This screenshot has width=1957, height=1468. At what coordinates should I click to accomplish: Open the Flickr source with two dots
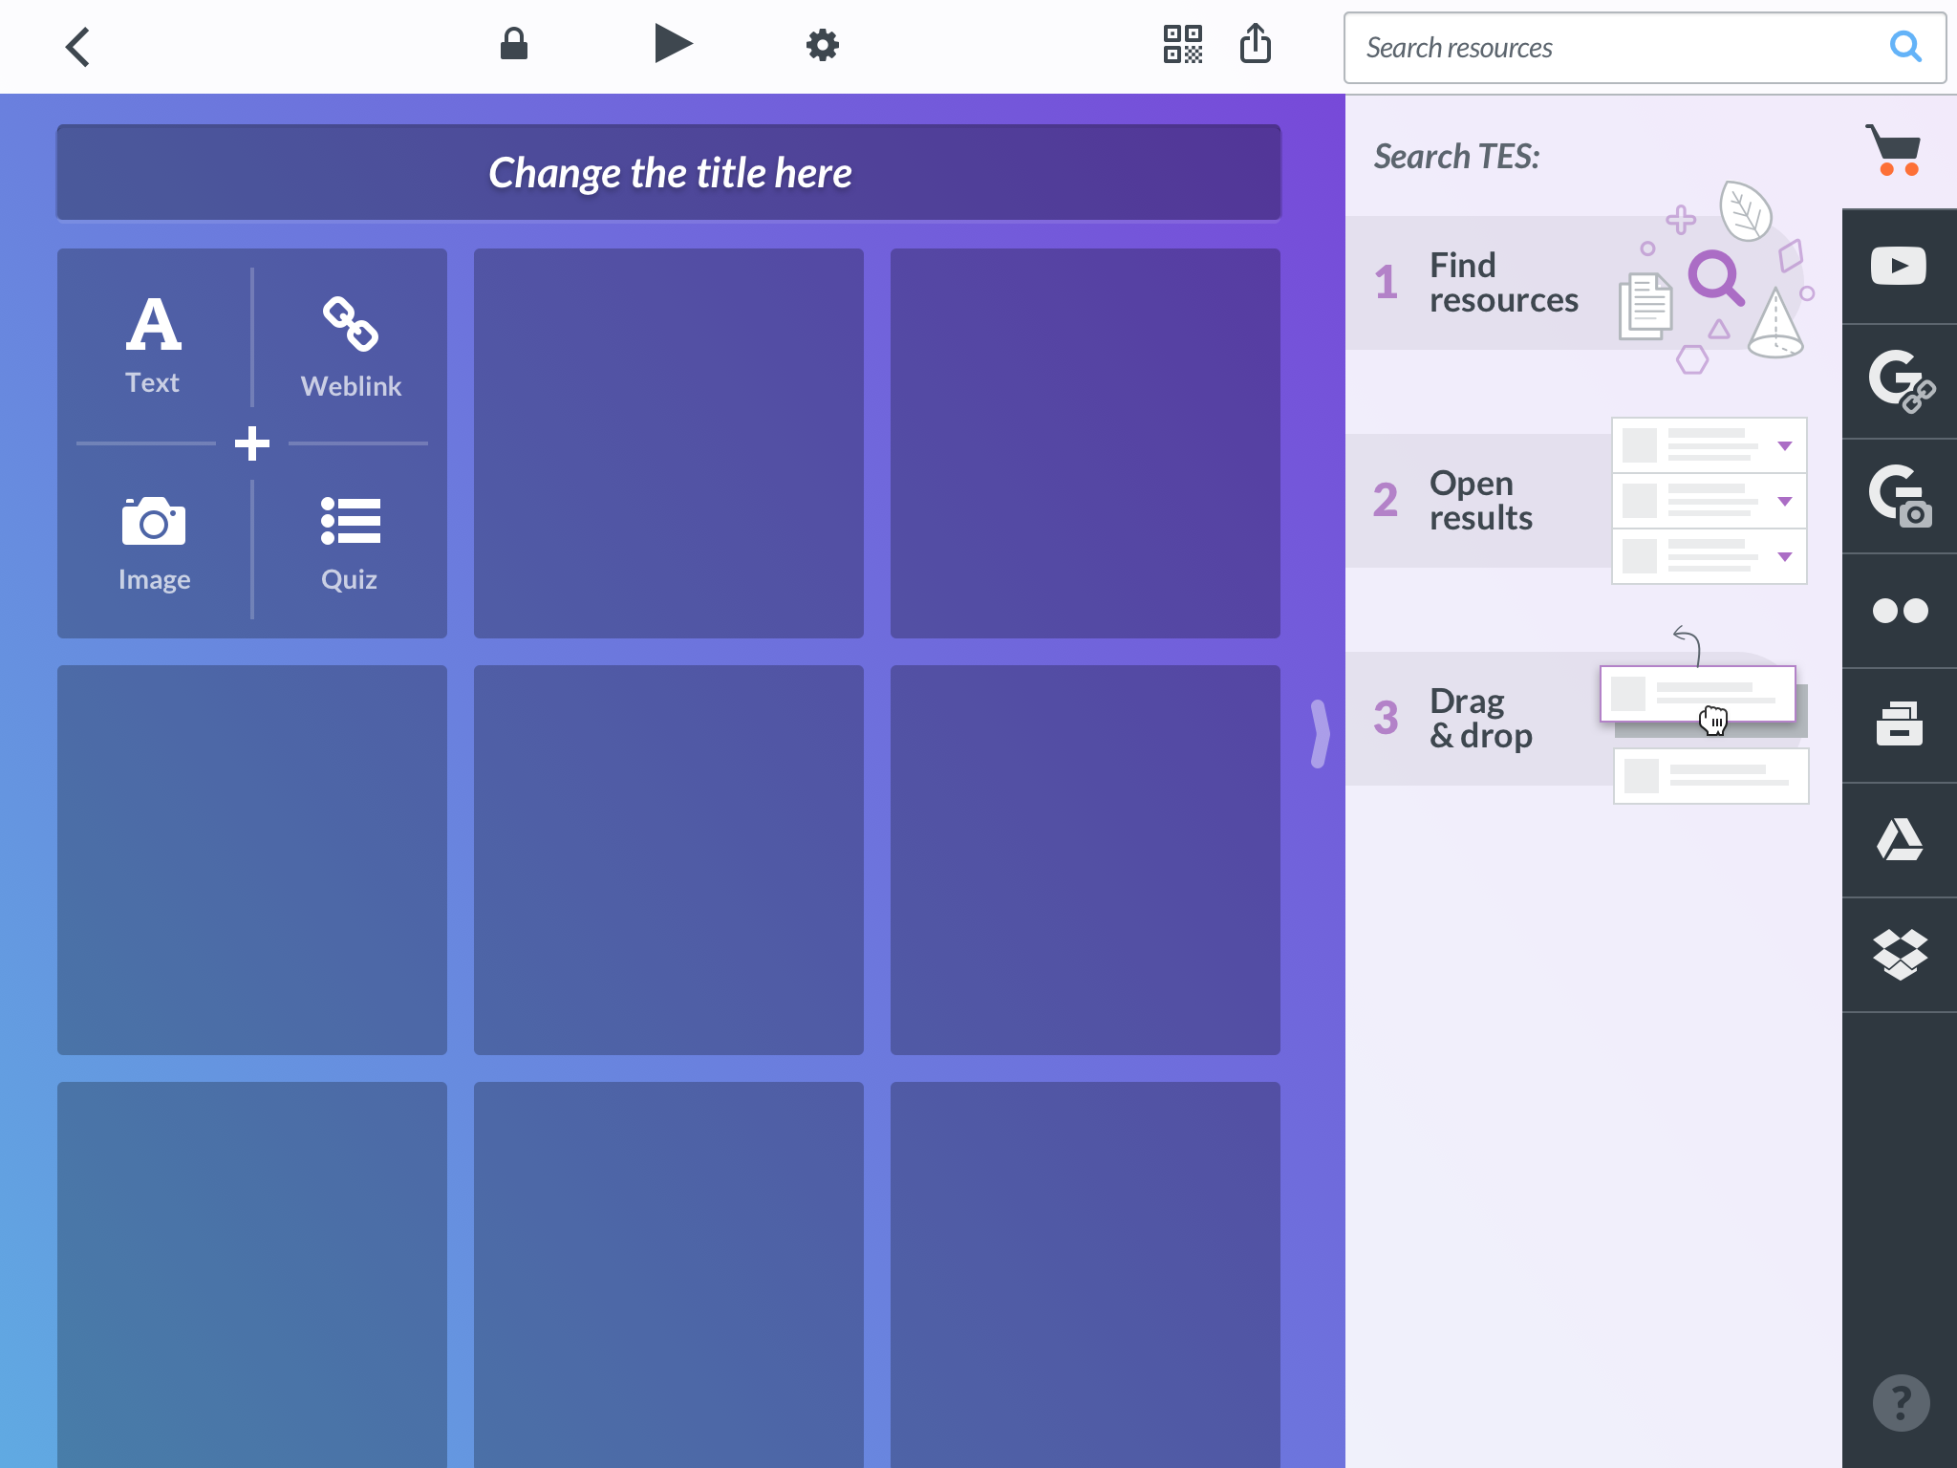1899,611
